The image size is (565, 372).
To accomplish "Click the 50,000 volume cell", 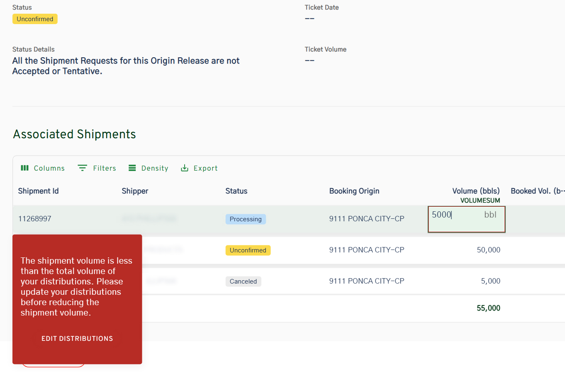I will coord(489,250).
